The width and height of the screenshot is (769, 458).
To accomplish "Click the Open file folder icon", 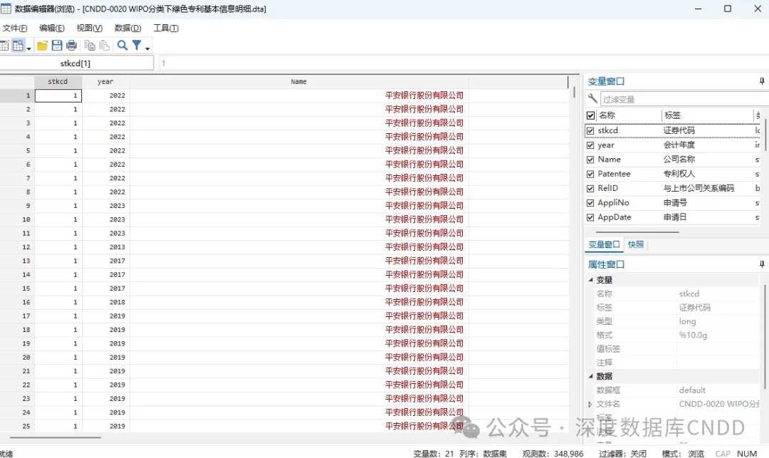I will (43, 46).
